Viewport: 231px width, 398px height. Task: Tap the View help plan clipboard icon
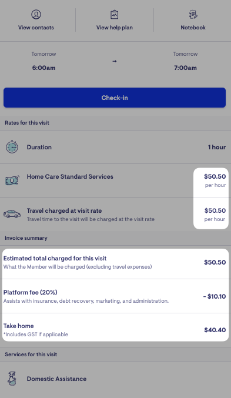115,15
